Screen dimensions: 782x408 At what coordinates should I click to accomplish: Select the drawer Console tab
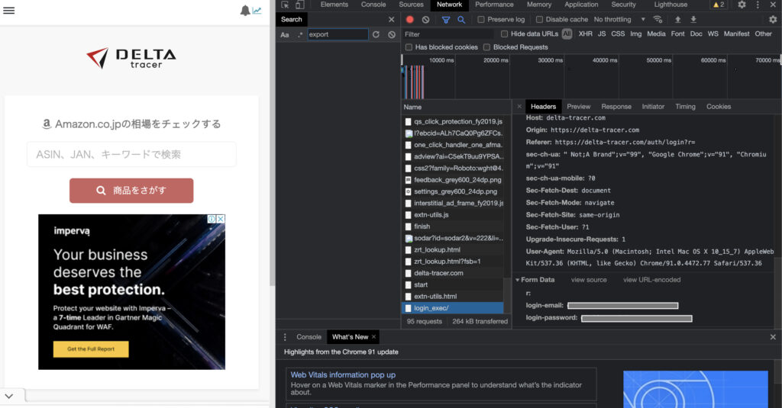[x=309, y=337]
